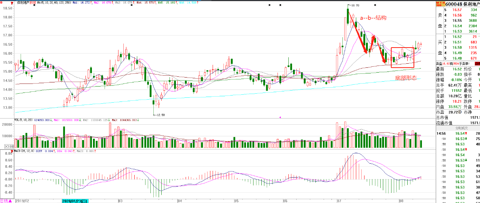Screen dimensions: 480x203
Task: Open the 日线 period selector at bottom-left
Action: coord(6,201)
